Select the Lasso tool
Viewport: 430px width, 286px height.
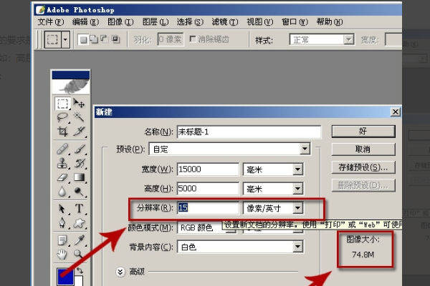tap(62, 117)
